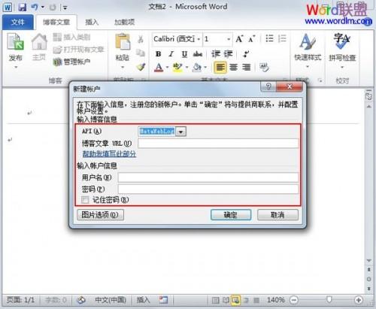Expand the Font Color dropdown arrow
The width and height of the screenshot is (376, 309).
pyautogui.click(x=167, y=67)
